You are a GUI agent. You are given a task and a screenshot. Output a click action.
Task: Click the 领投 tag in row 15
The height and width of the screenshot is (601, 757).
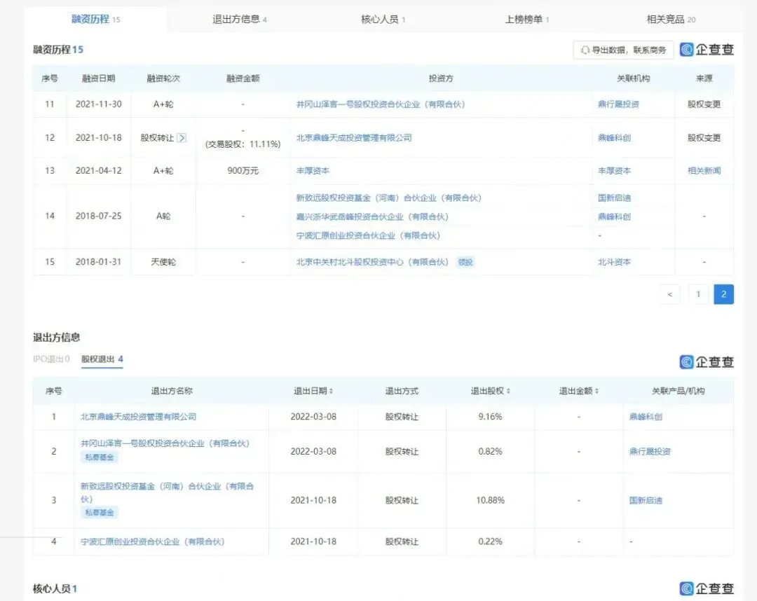coord(465,262)
